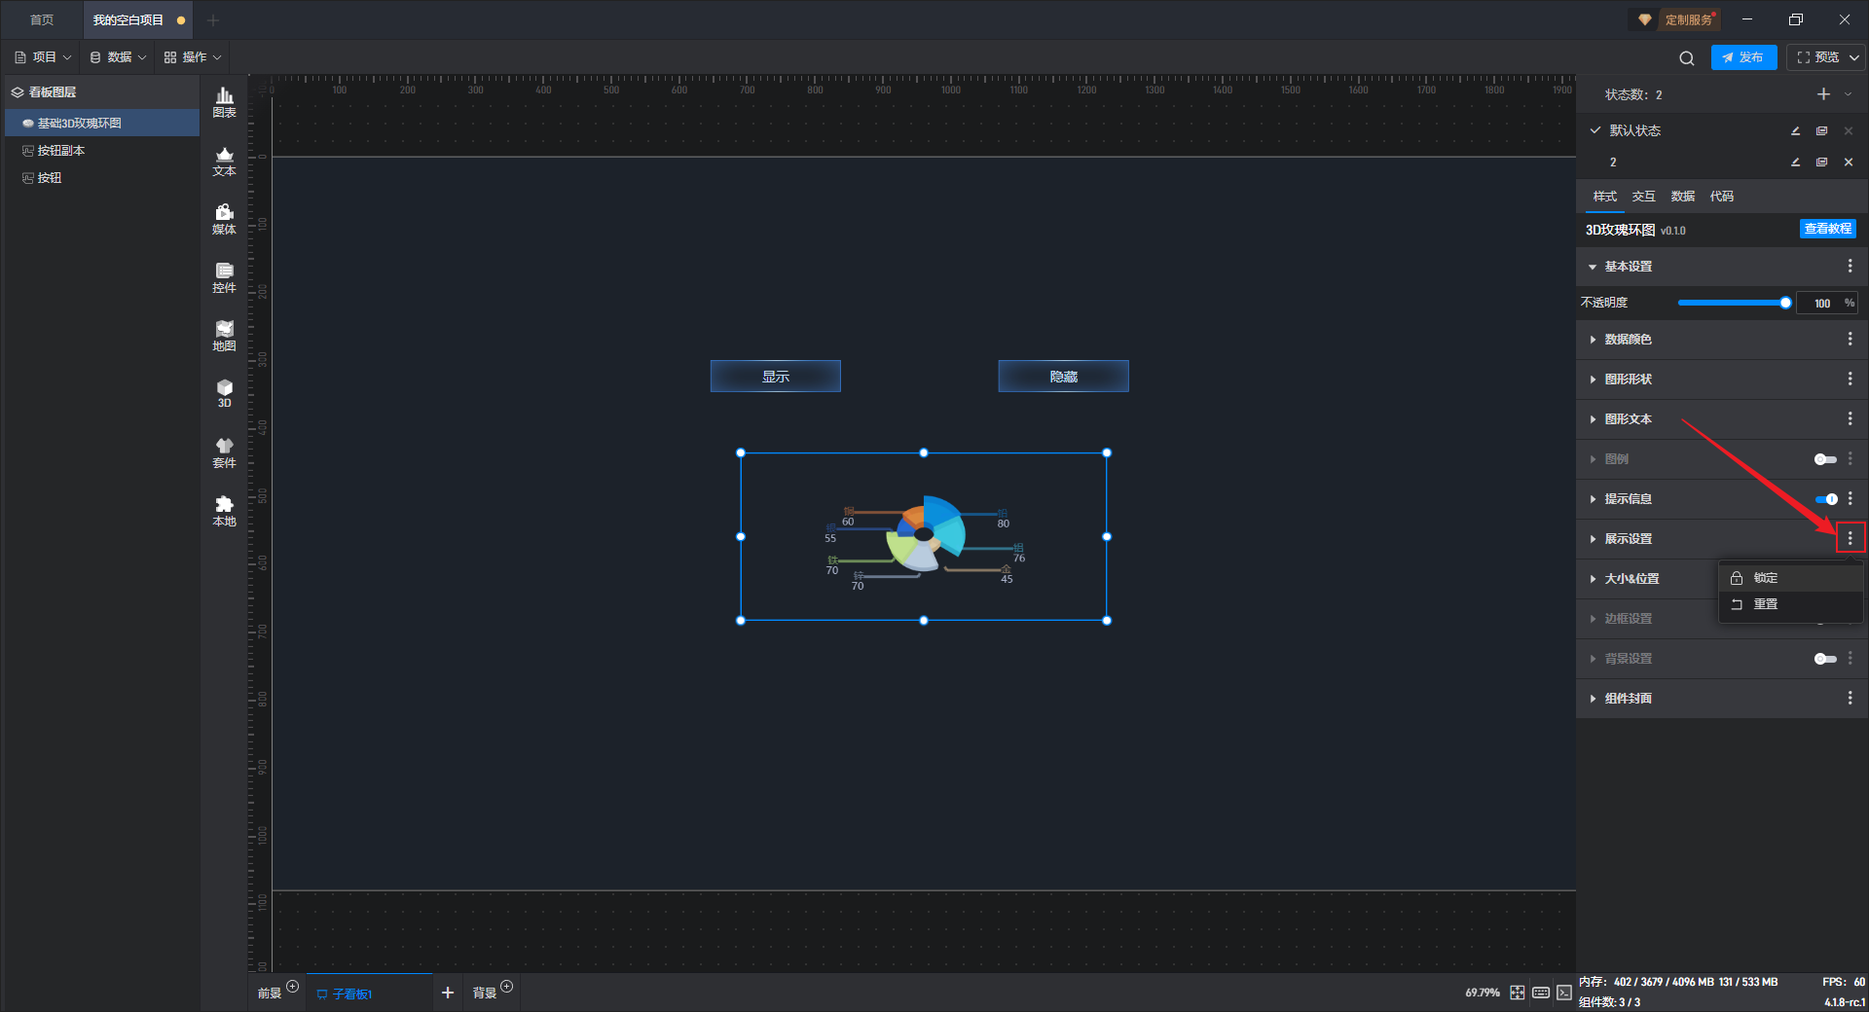
Task: Click the 发布 publish button
Action: tap(1743, 57)
